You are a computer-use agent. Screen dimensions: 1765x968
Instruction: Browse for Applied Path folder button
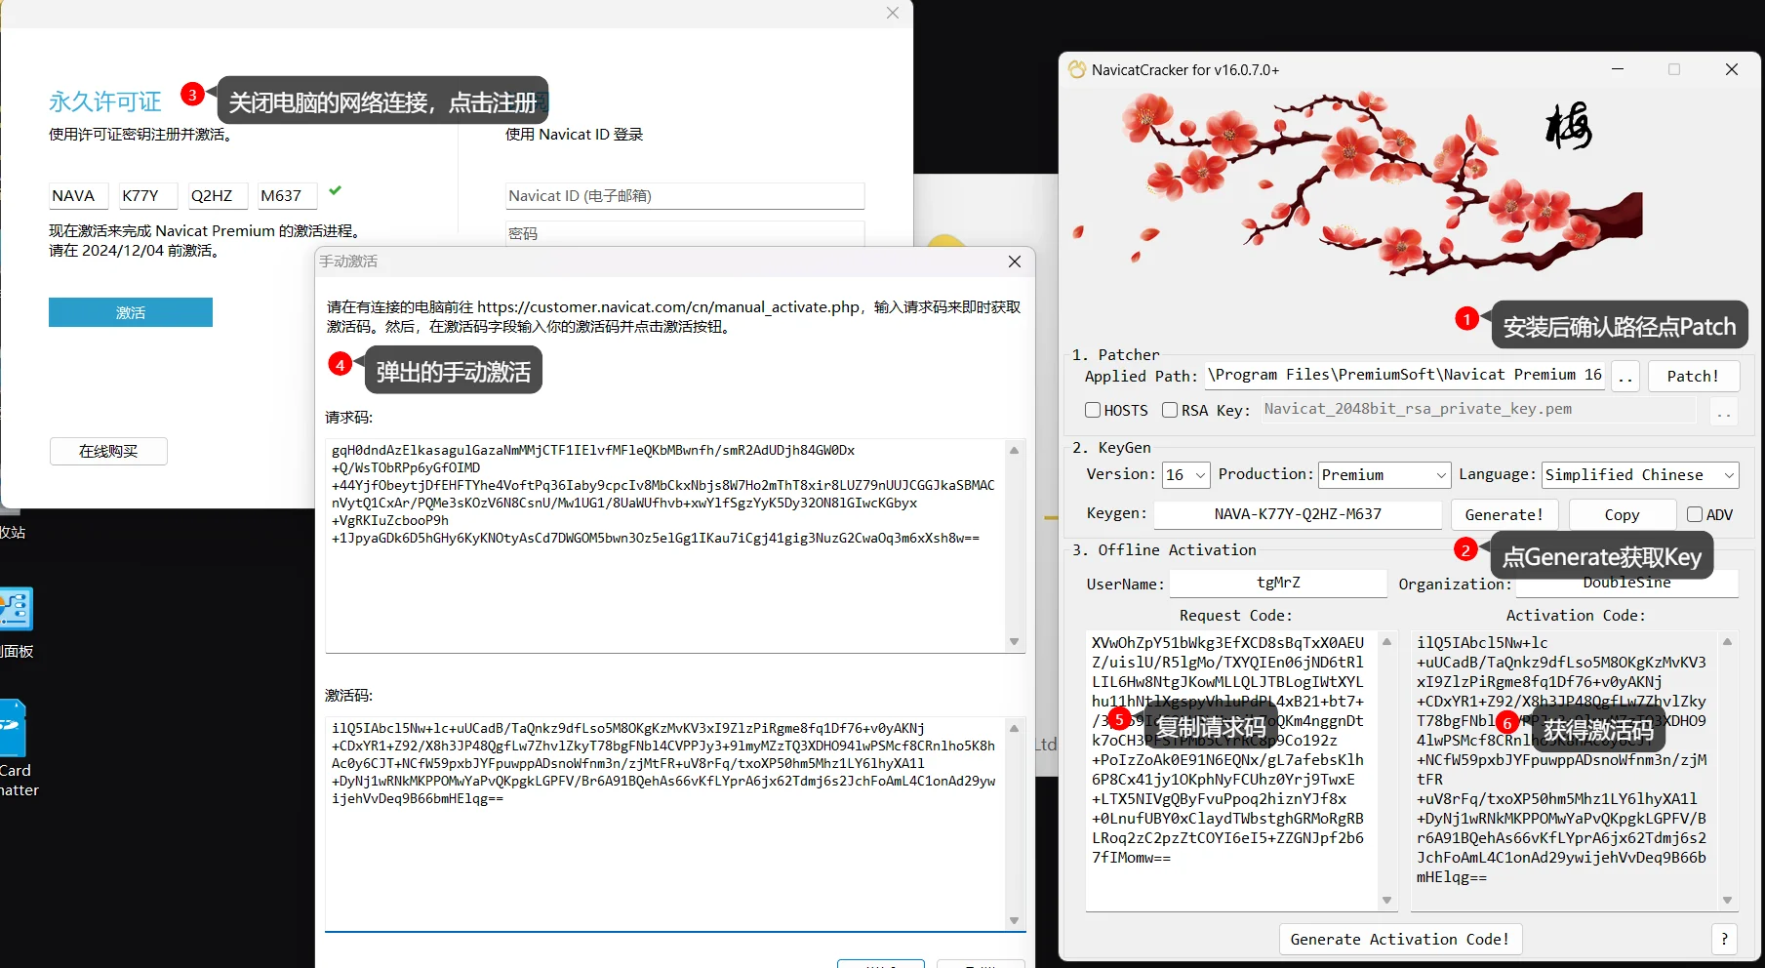click(x=1625, y=377)
